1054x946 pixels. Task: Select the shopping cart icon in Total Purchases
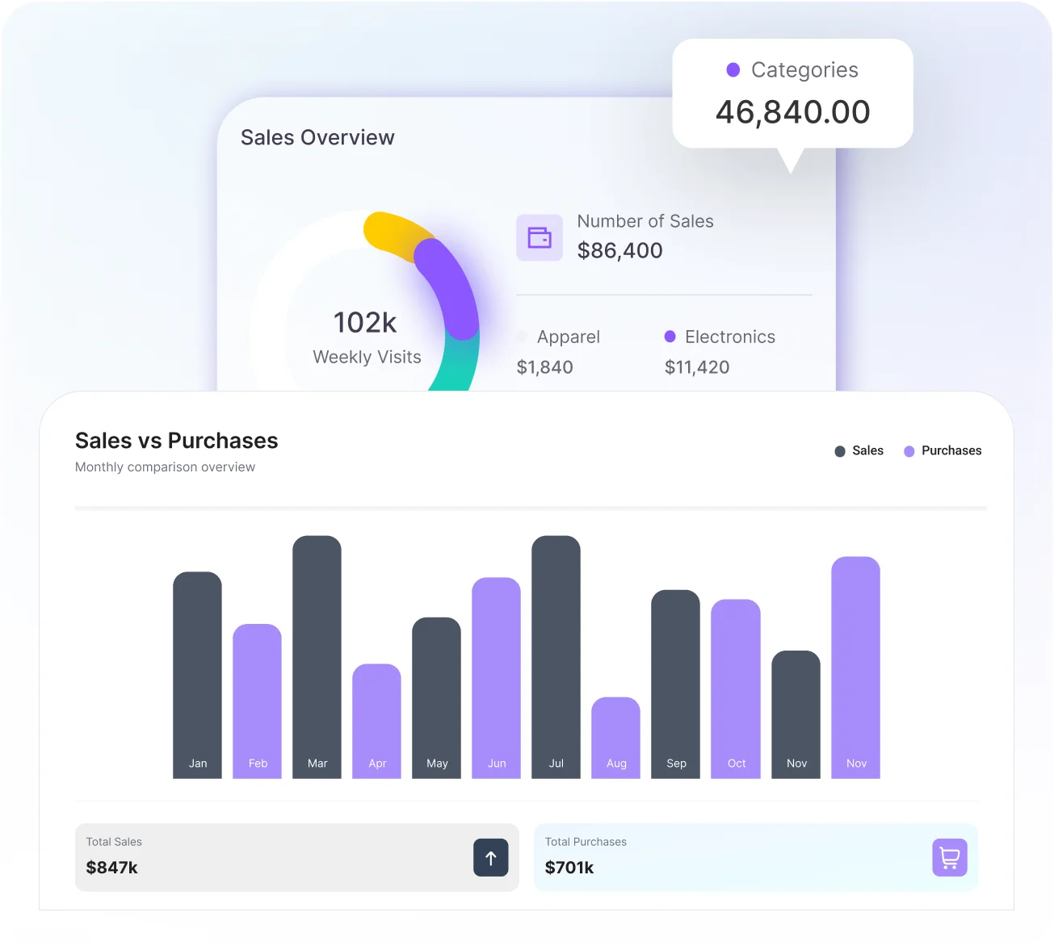tap(949, 857)
